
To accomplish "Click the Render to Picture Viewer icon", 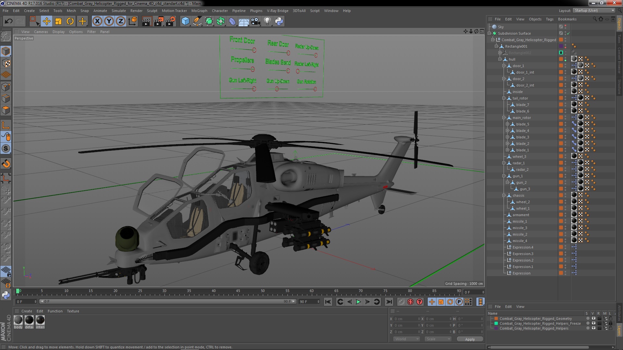I will coord(158,21).
